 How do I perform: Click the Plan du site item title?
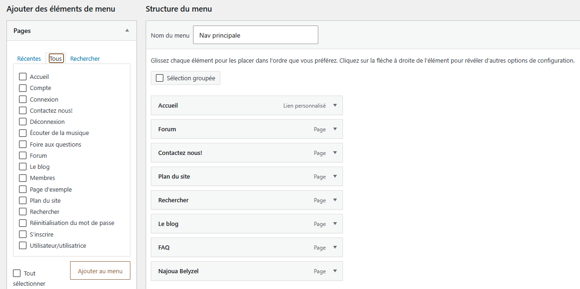coord(174,176)
